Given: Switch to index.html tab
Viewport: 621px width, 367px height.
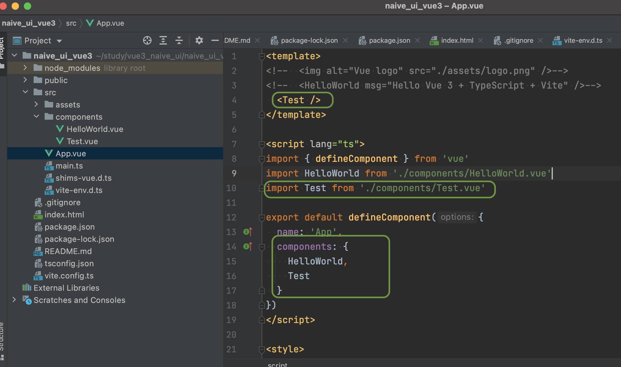Looking at the screenshot, I should [x=457, y=40].
